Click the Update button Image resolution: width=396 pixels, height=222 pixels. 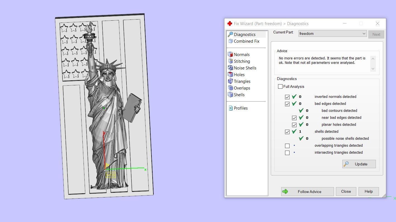click(359, 164)
